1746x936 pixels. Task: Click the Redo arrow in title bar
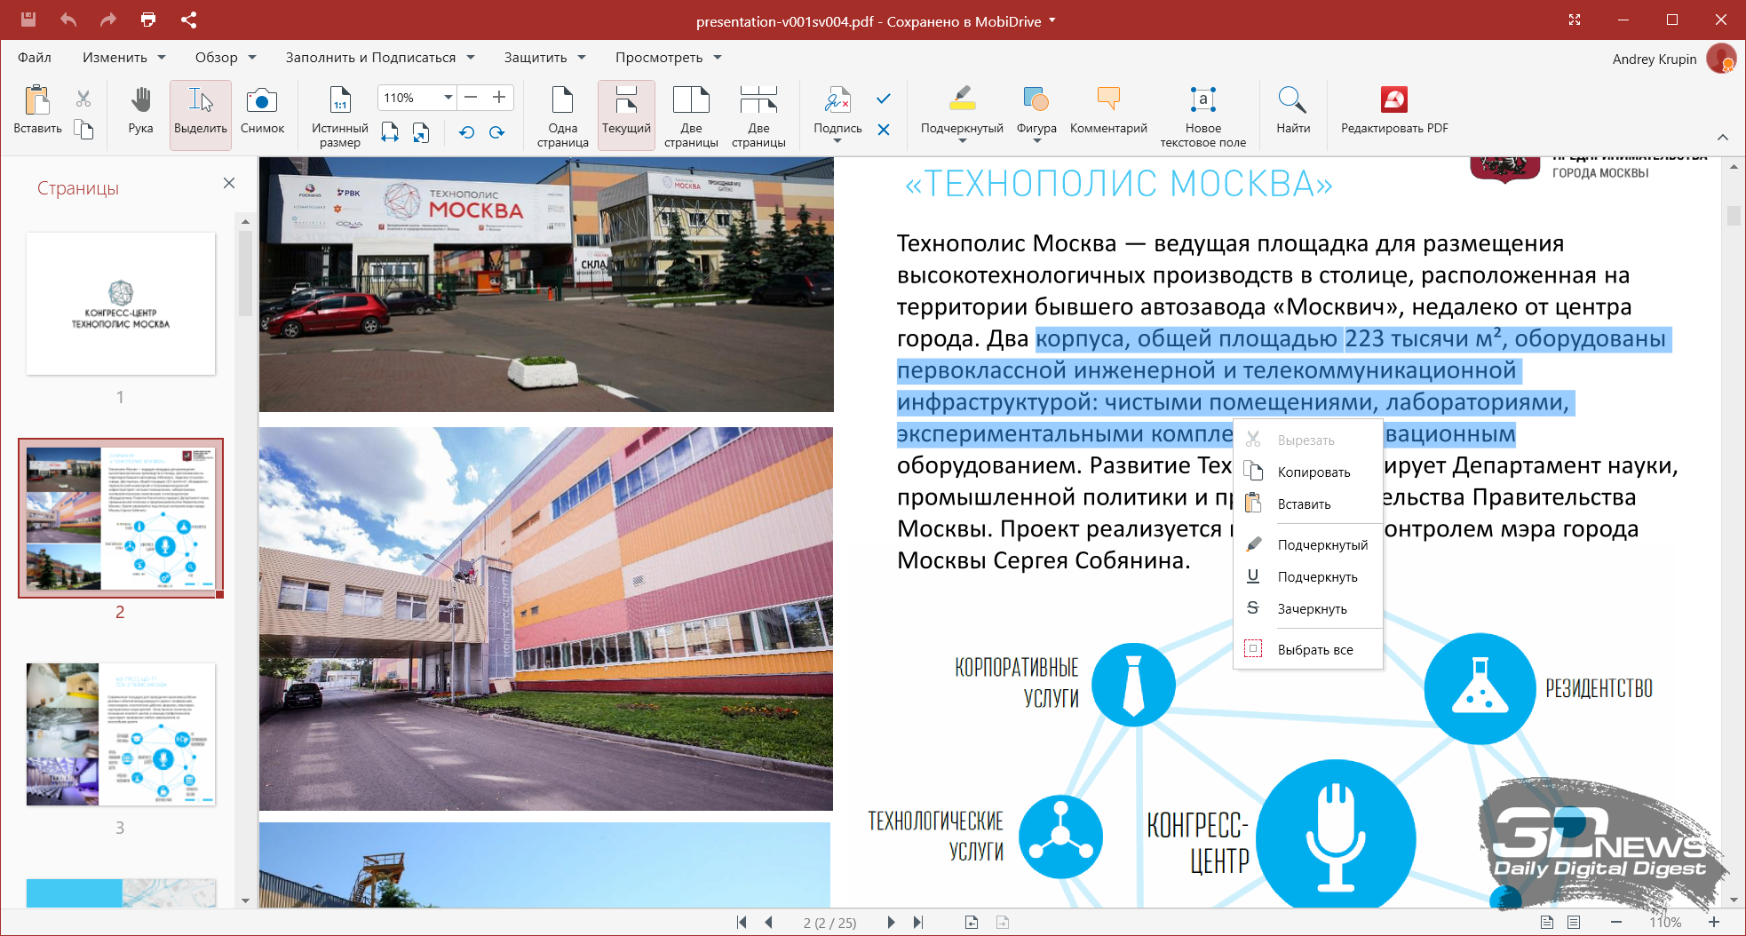(108, 20)
